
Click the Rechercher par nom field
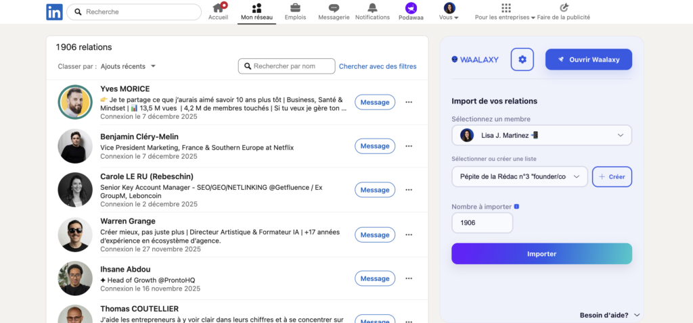286,66
